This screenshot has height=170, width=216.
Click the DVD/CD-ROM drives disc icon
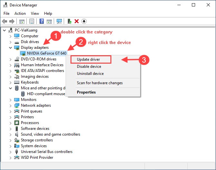17,59
